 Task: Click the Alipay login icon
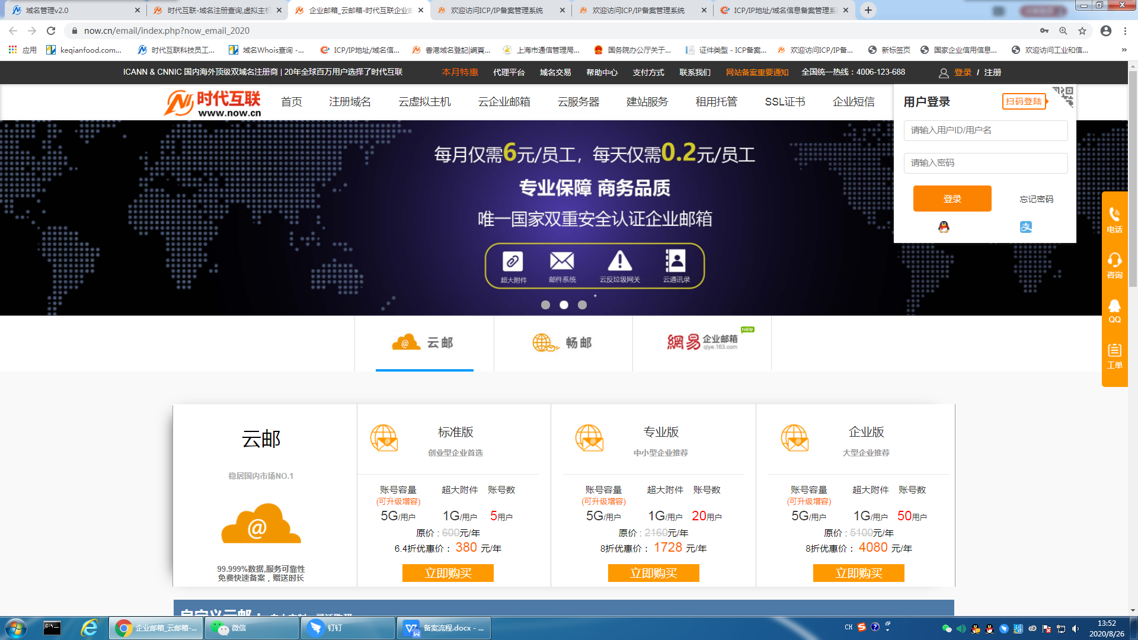coord(1026,227)
